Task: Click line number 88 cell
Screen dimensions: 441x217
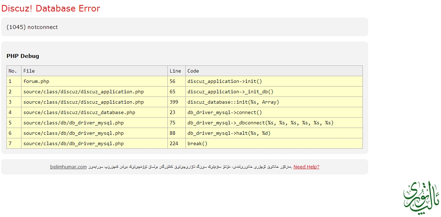Action: coord(176,133)
